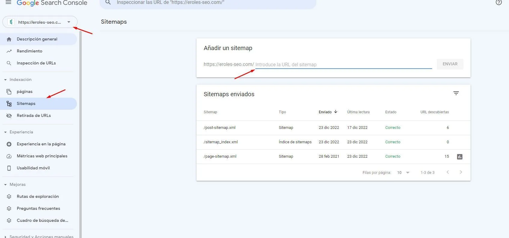Open Rutas de exploración
This screenshot has width=509, height=238.
(x=38, y=197)
